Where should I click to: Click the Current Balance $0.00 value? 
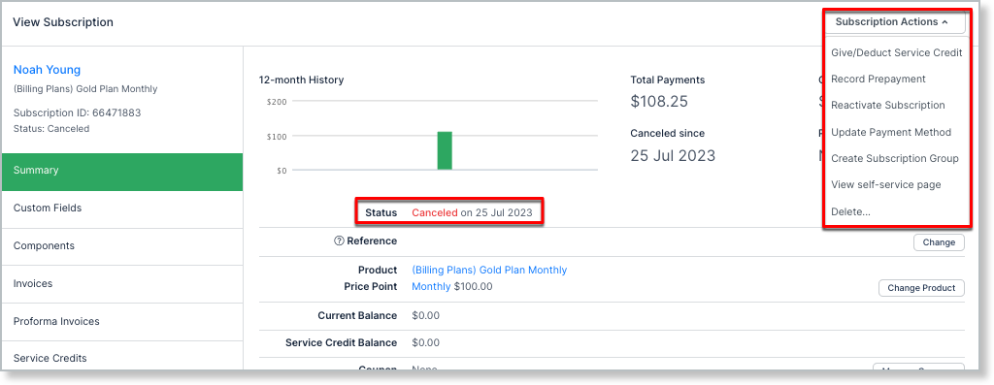(425, 315)
